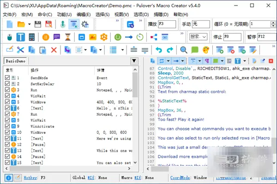This screenshot has width=277, height=184.
Task: Toggle checkbox for row 5 WinMove
Action: coord(7,102)
